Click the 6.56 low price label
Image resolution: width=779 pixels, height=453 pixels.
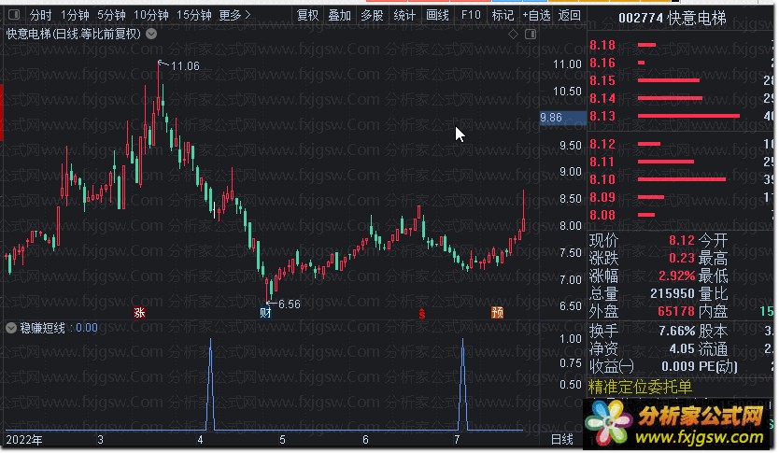click(x=290, y=304)
